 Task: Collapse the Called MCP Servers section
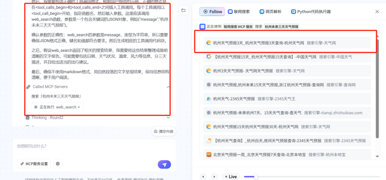(168, 87)
